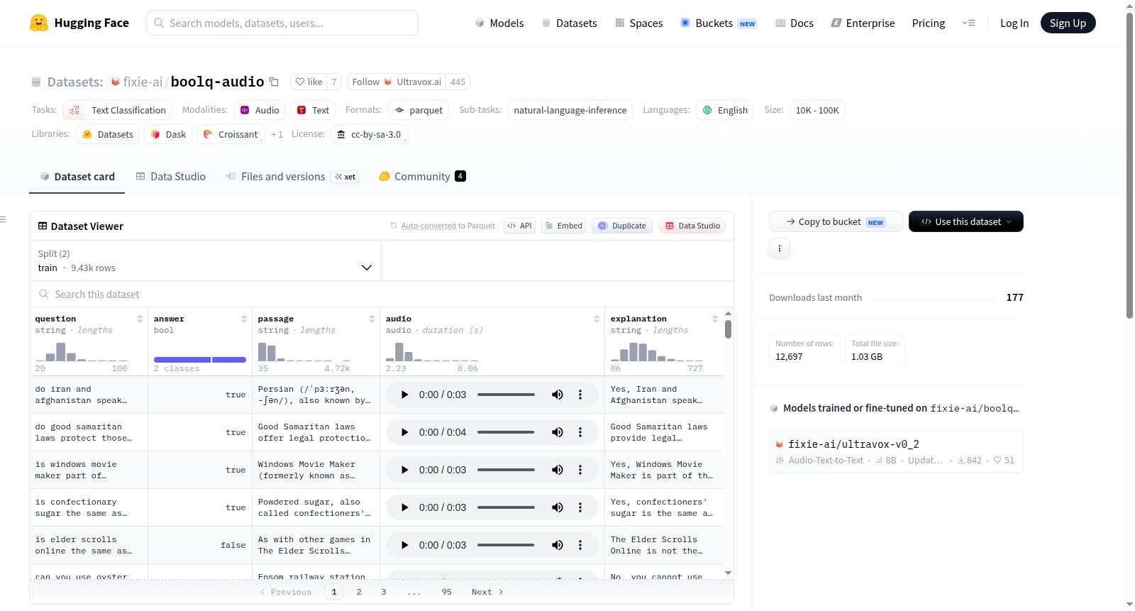
Task: Focus the Search this dataset field
Action: coord(382,294)
